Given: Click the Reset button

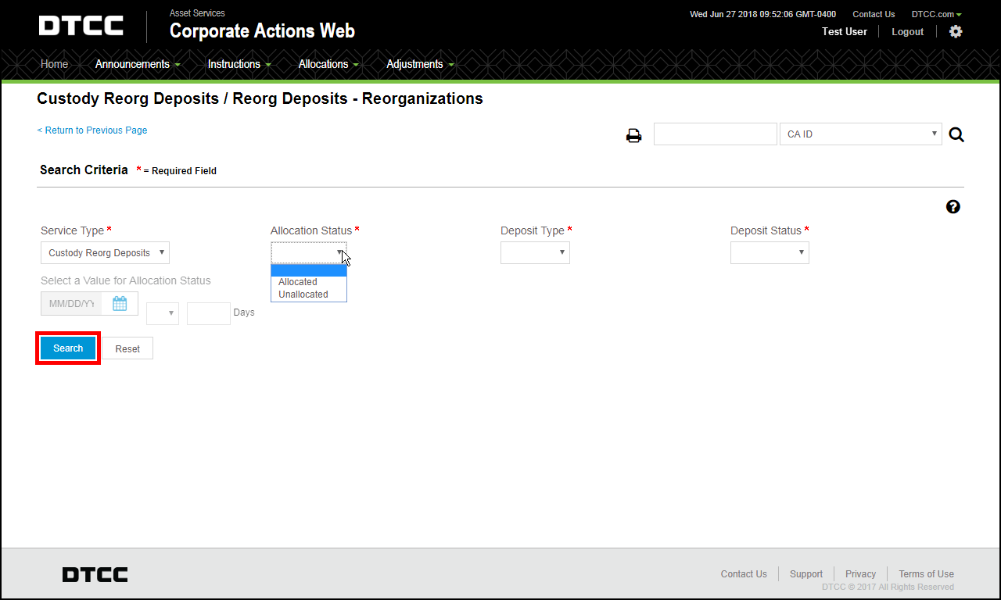Looking at the screenshot, I should coord(127,348).
